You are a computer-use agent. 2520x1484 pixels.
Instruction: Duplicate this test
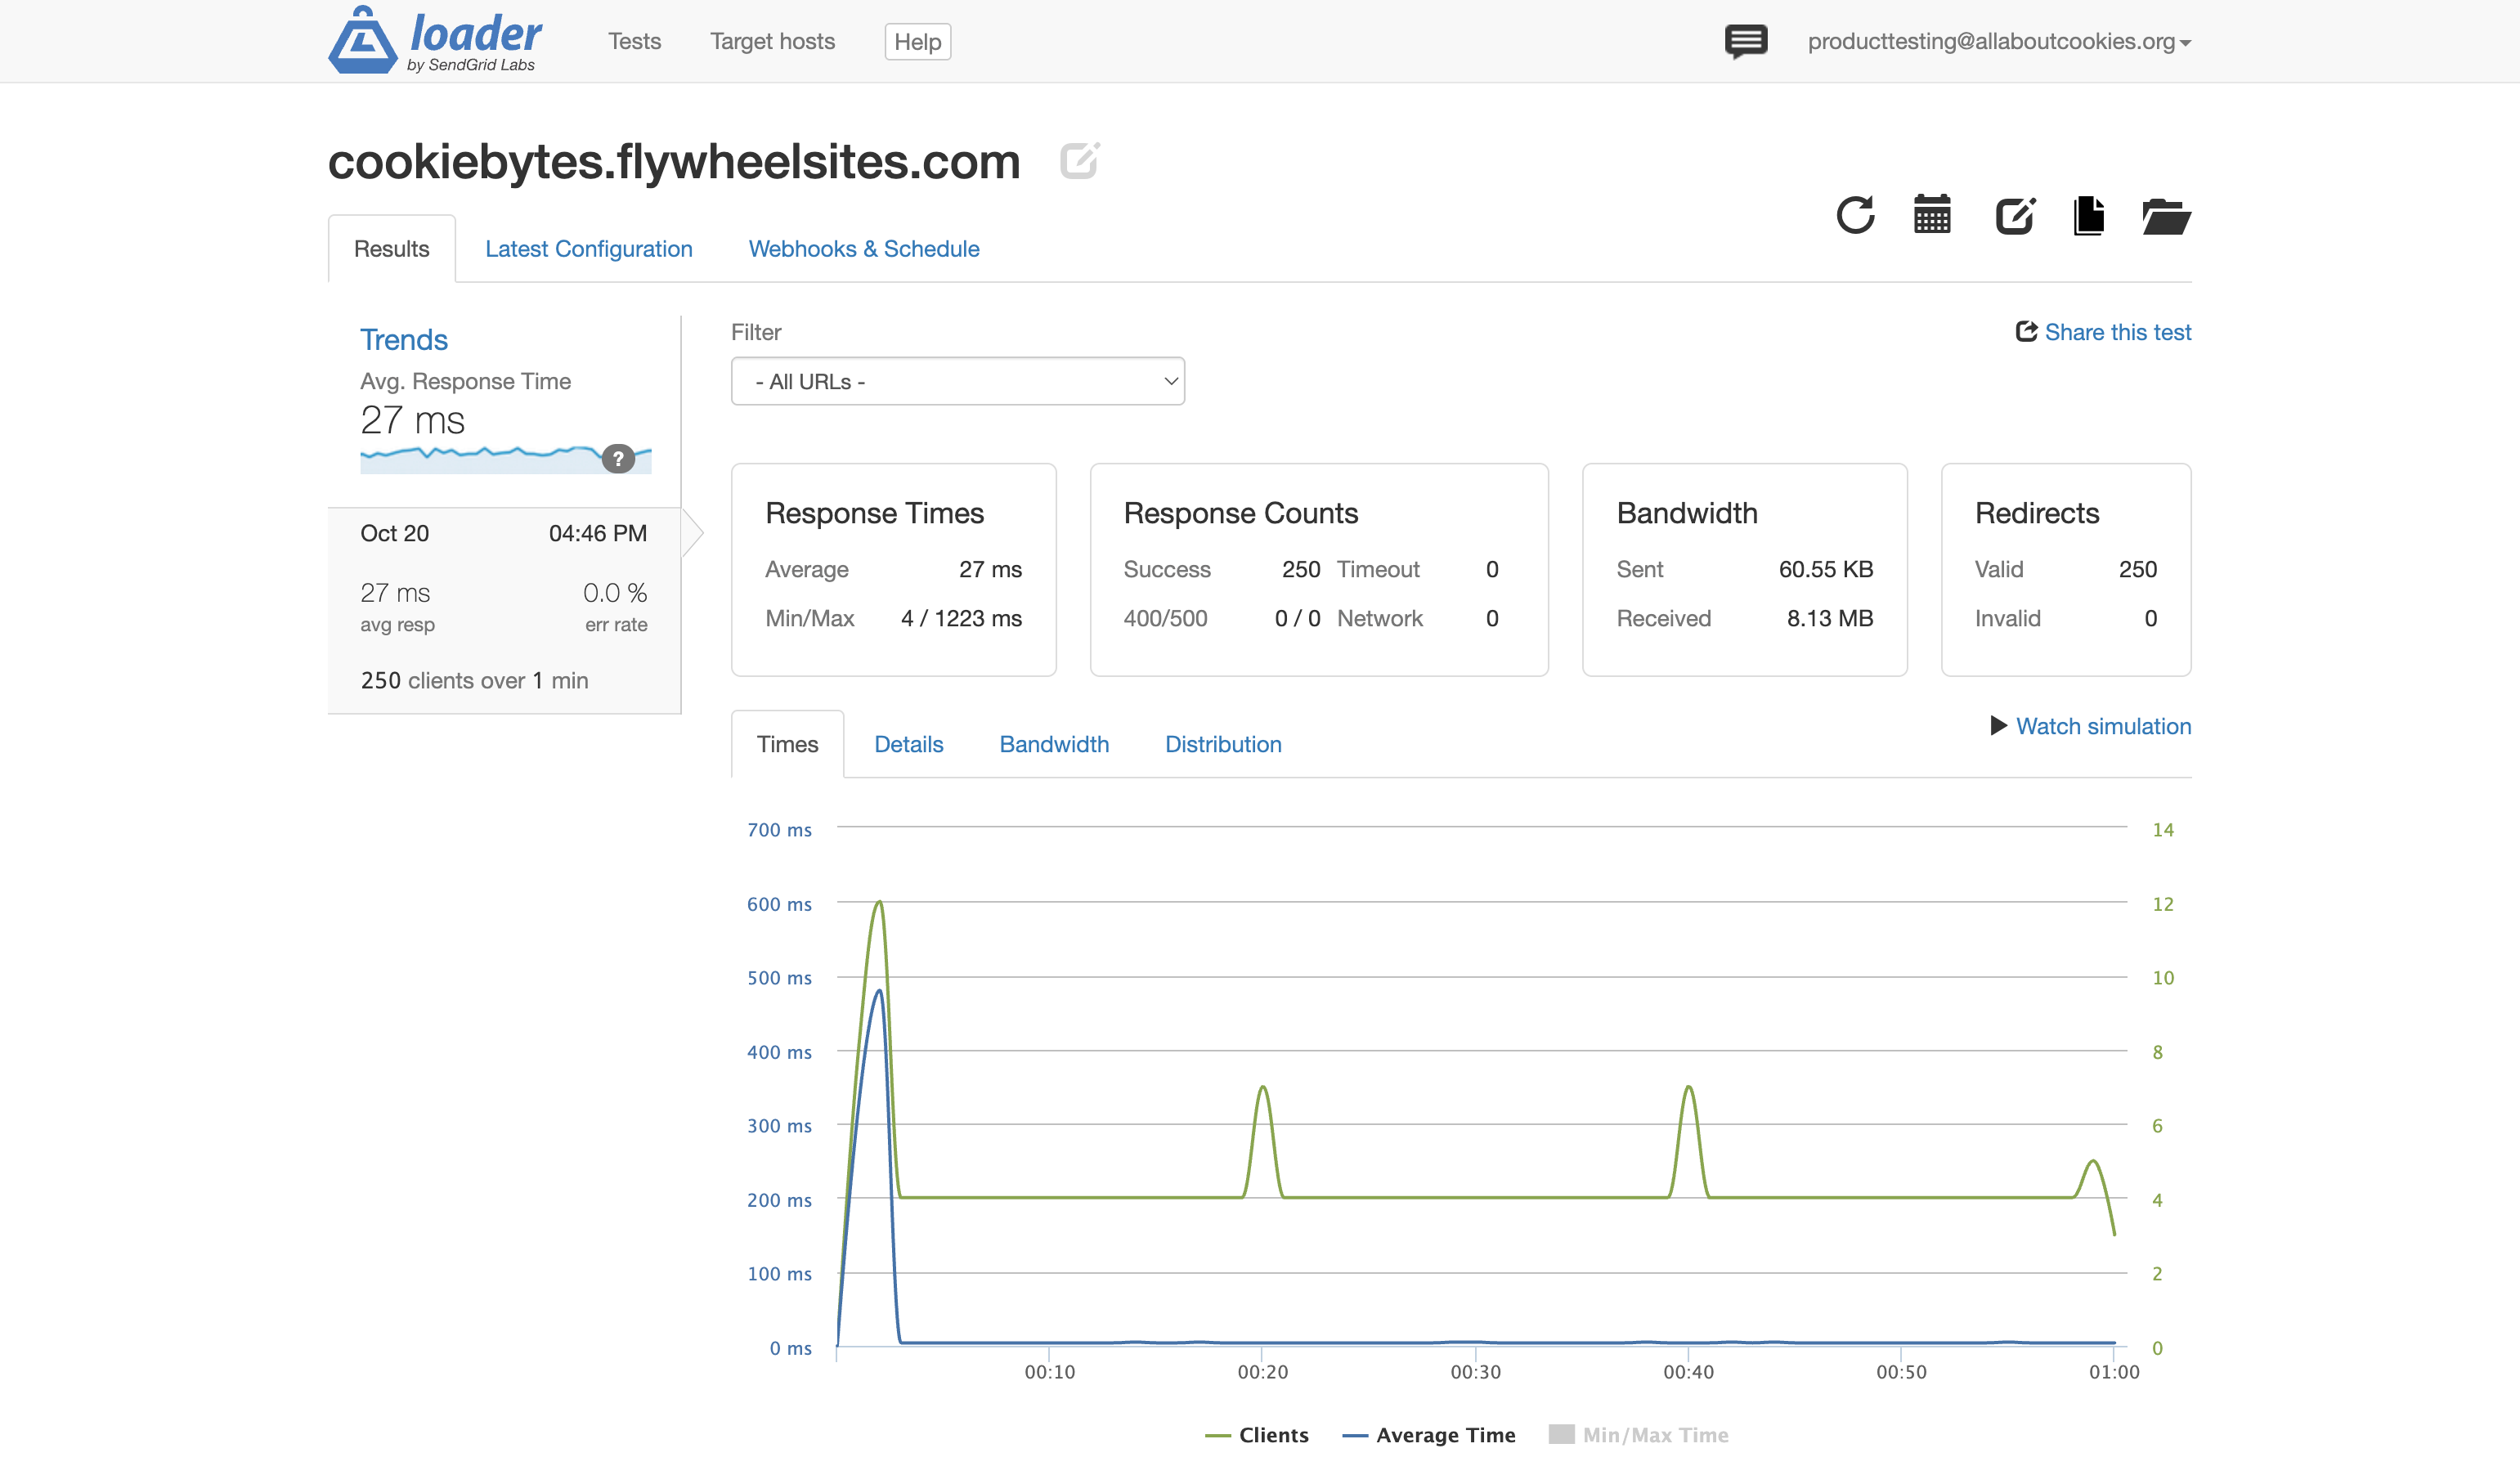coord(2089,215)
